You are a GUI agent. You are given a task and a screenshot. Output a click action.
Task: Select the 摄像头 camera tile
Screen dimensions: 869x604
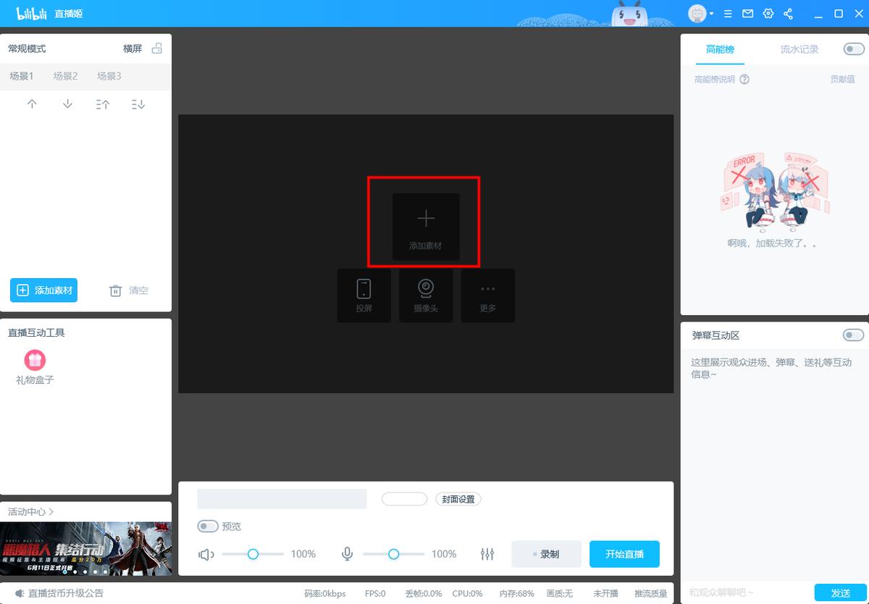pos(426,295)
